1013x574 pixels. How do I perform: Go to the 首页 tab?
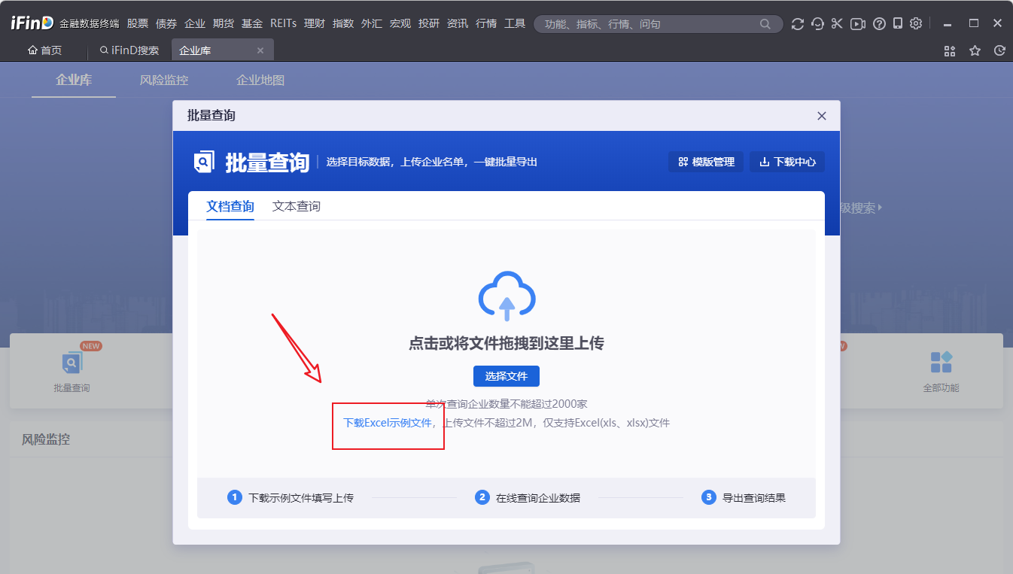(45, 50)
